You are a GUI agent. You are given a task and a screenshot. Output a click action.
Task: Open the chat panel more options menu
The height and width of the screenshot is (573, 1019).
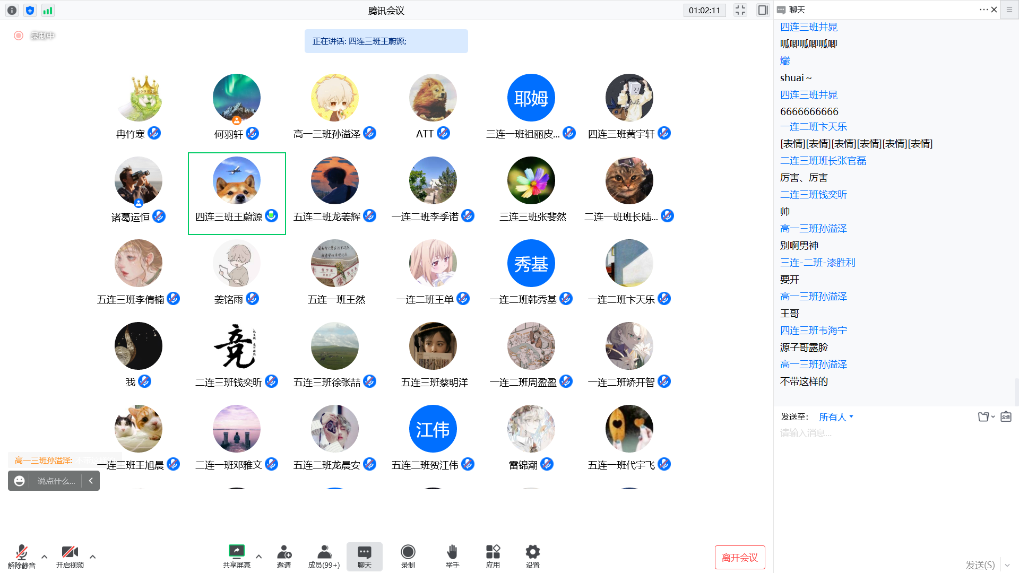point(983,10)
